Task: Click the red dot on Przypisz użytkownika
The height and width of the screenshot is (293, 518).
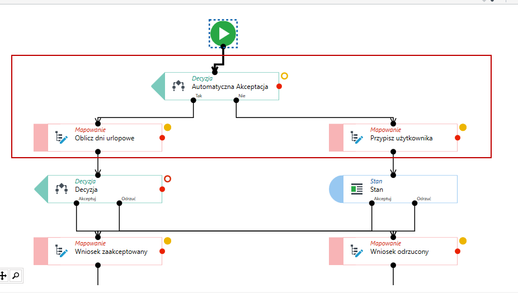Action: [458, 138]
